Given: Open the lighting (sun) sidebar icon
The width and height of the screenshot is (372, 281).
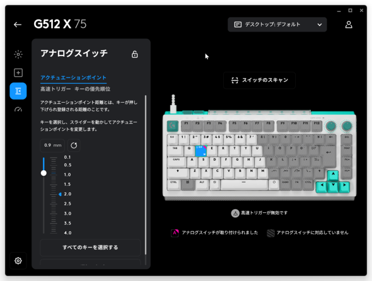Looking at the screenshot, I should [18, 54].
